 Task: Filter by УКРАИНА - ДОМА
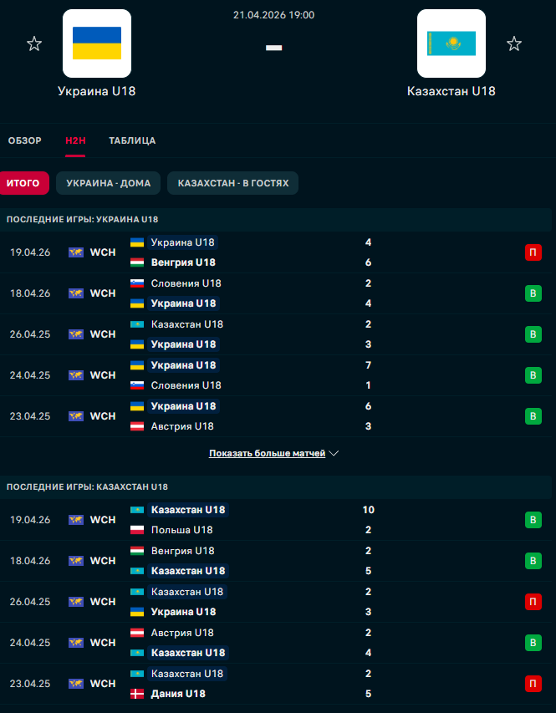[108, 183]
